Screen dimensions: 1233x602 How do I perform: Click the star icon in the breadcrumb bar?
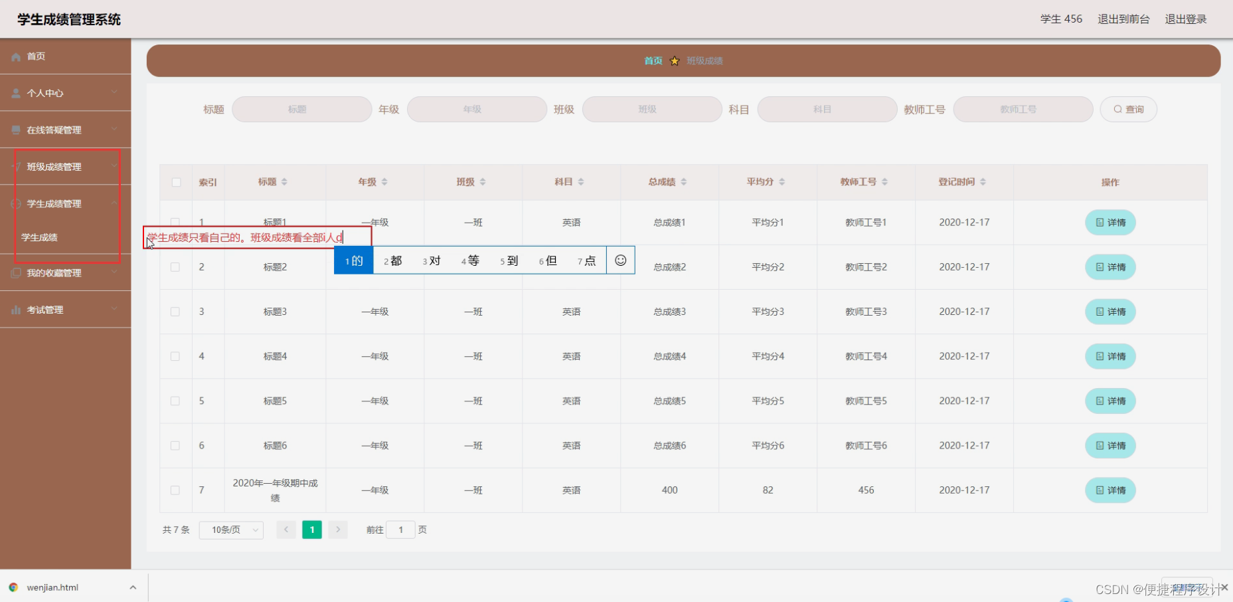click(675, 61)
